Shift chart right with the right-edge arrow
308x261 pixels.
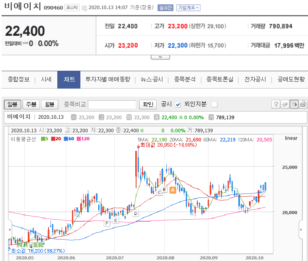point(301,230)
